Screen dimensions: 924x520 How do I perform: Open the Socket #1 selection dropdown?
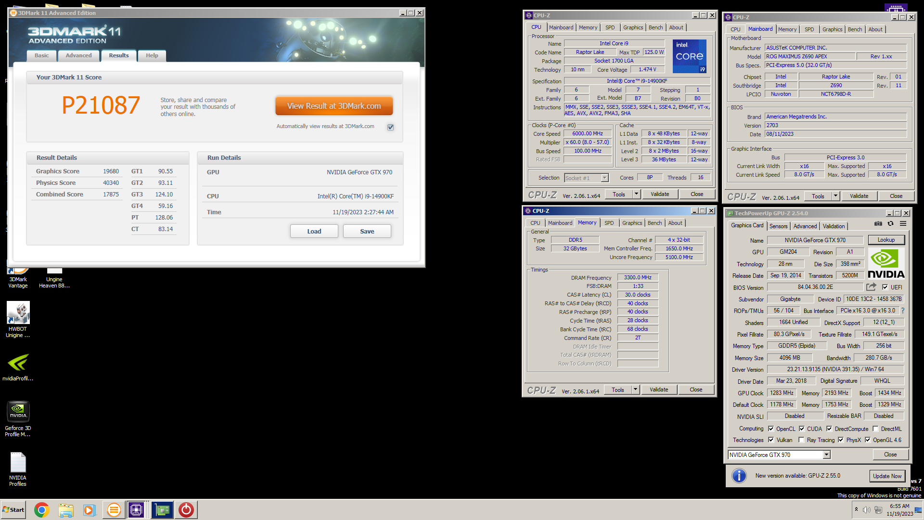click(x=605, y=178)
